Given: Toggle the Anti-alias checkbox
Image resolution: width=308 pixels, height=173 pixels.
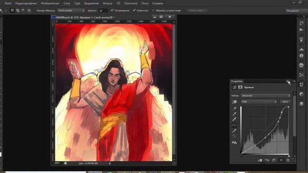Looking at the screenshot, I should [112, 10].
